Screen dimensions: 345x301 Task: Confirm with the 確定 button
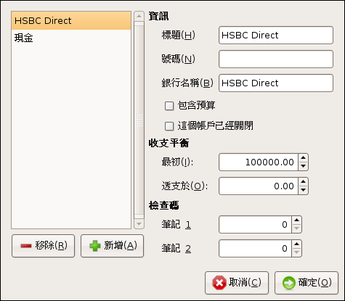click(x=307, y=283)
